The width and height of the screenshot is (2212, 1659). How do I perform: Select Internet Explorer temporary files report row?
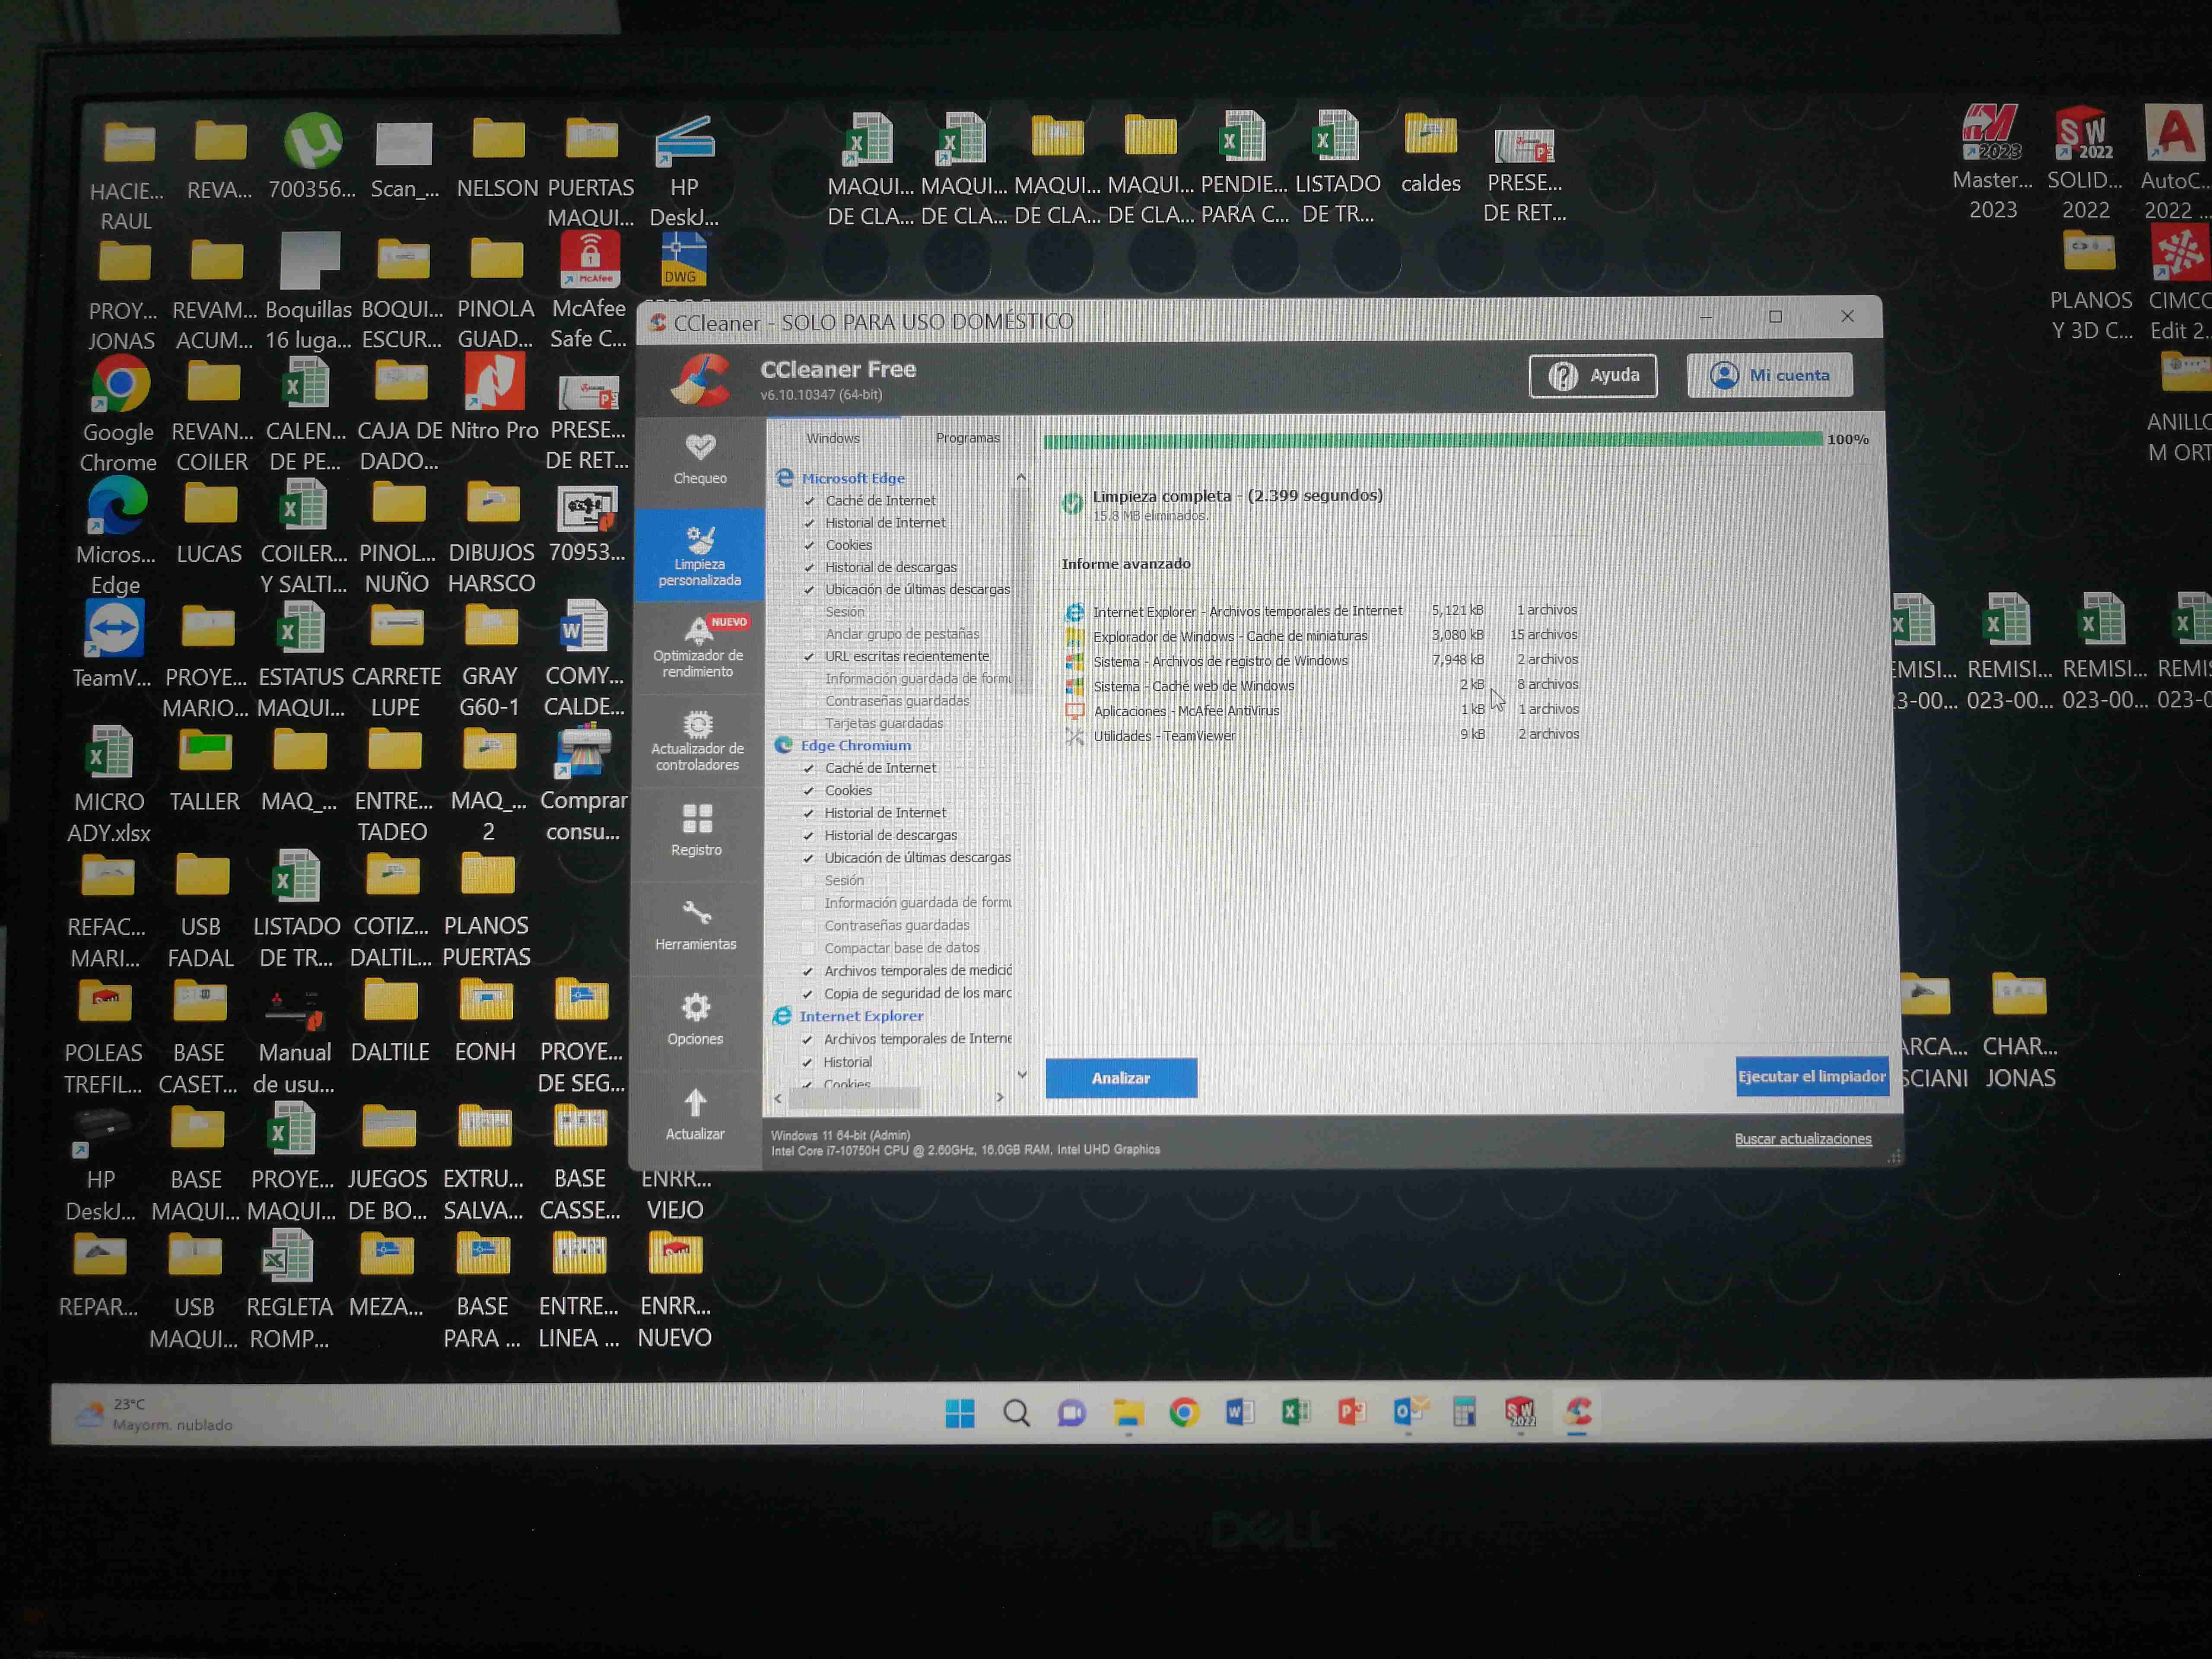pos(1322,611)
